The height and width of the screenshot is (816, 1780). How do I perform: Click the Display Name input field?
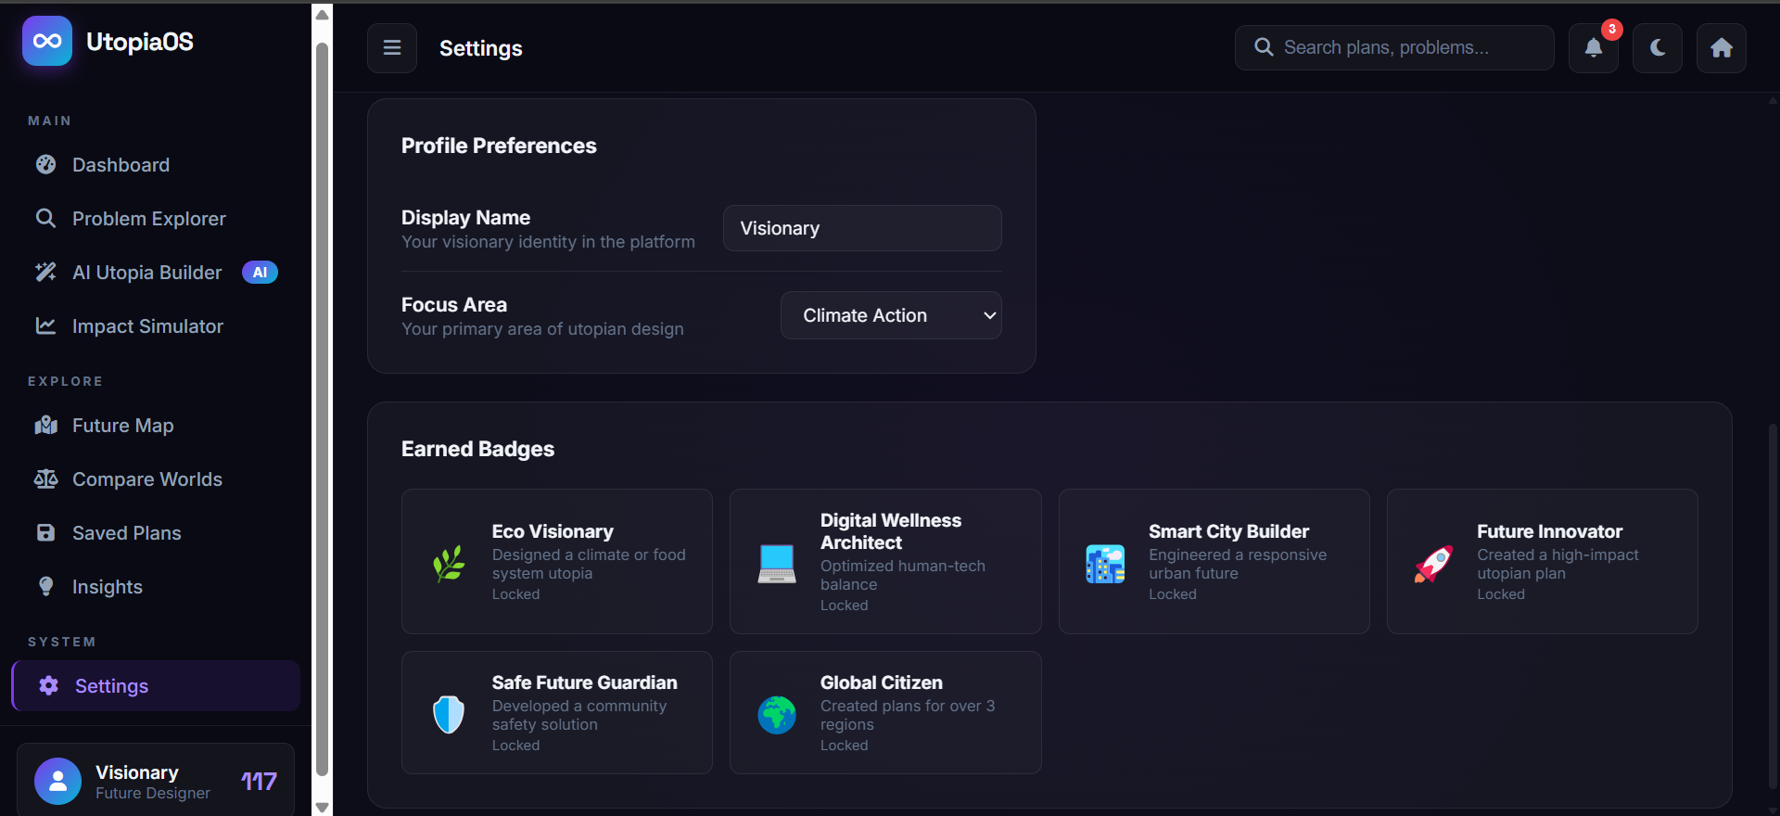pos(862,228)
